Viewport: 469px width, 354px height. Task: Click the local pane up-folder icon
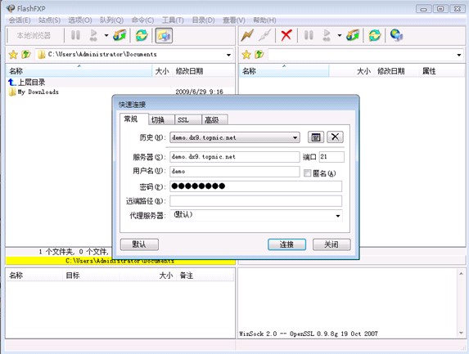(26, 55)
